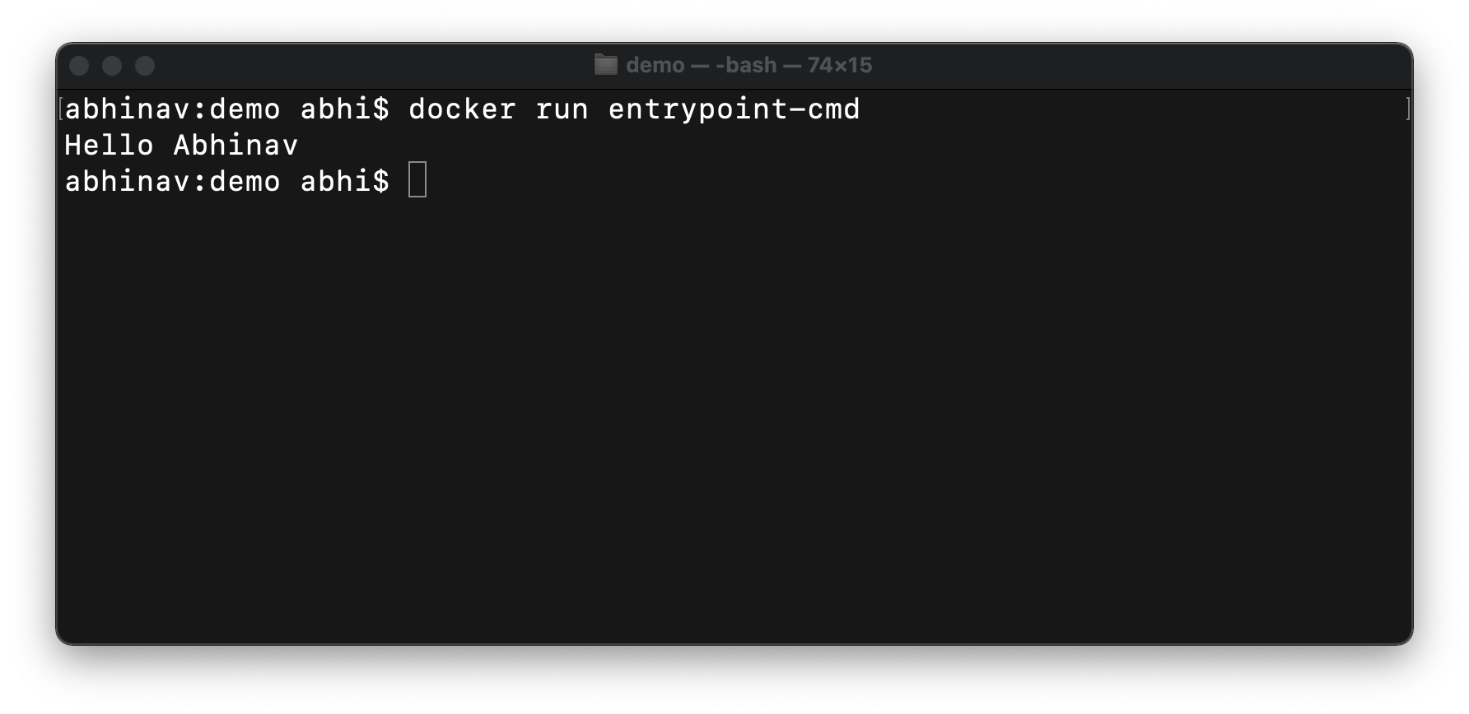Click the folder icon in the title bar

pyautogui.click(x=605, y=64)
